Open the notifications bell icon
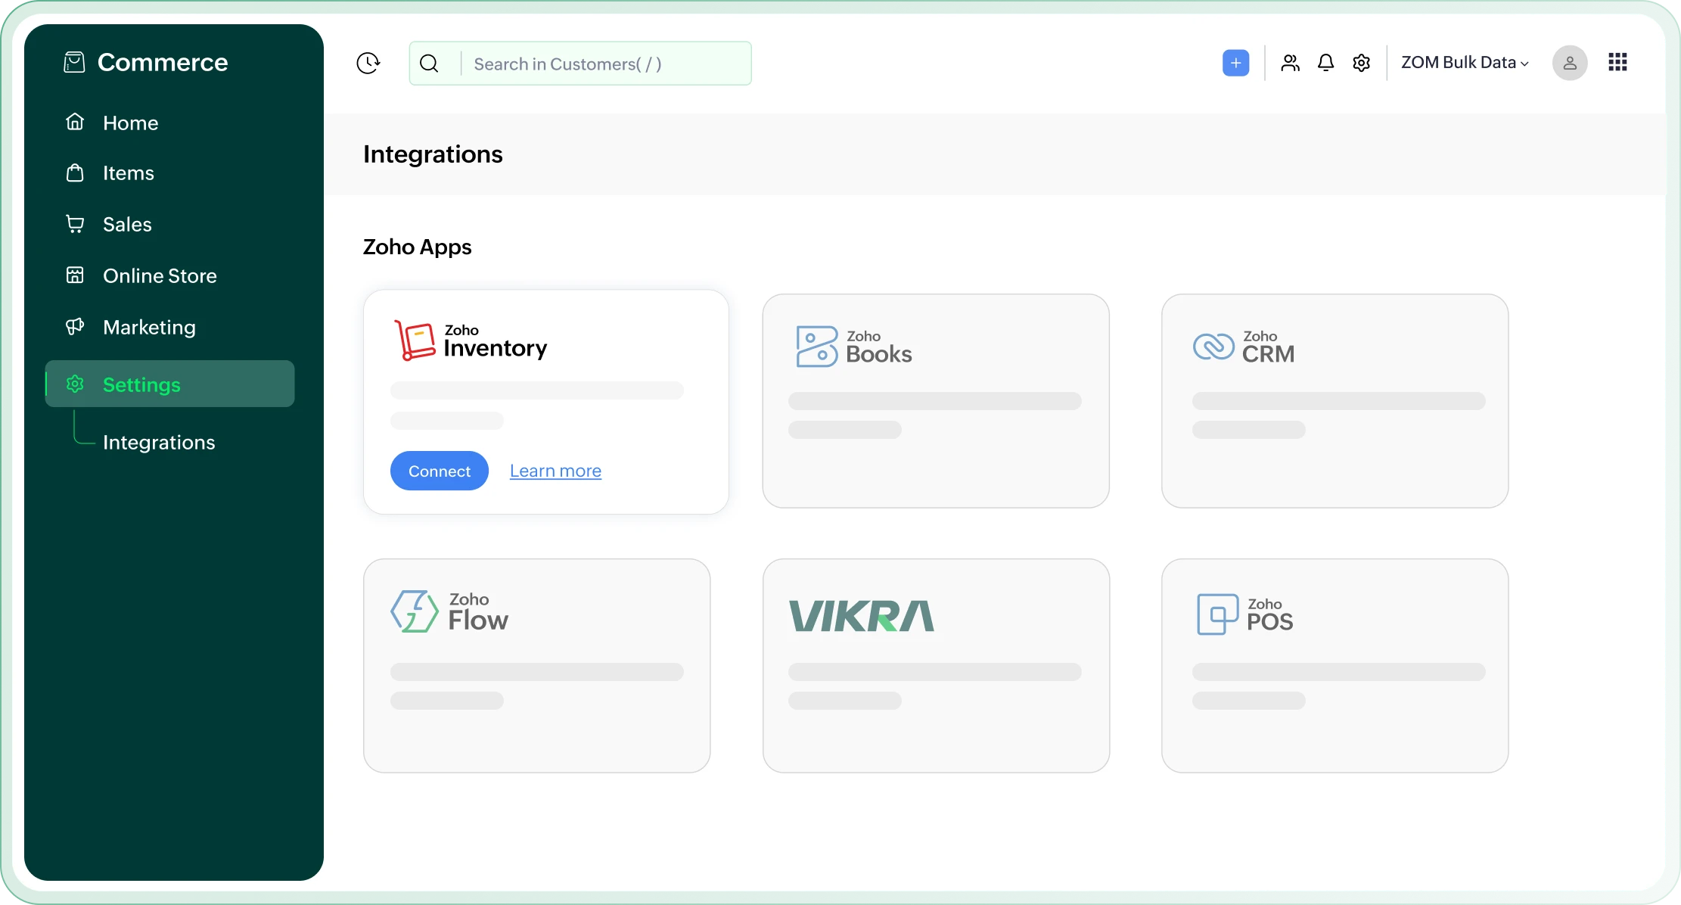This screenshot has height=905, width=1681. (1325, 63)
